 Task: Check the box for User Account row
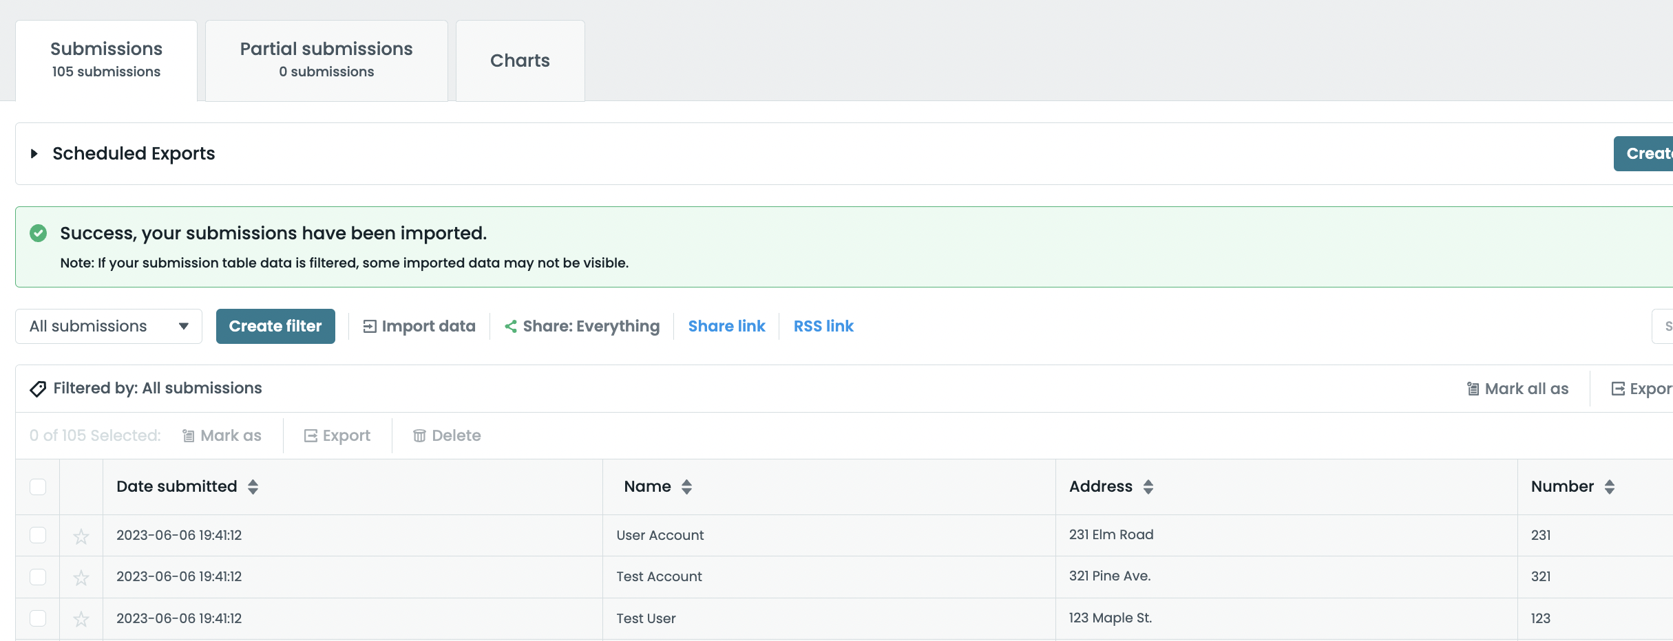point(38,535)
